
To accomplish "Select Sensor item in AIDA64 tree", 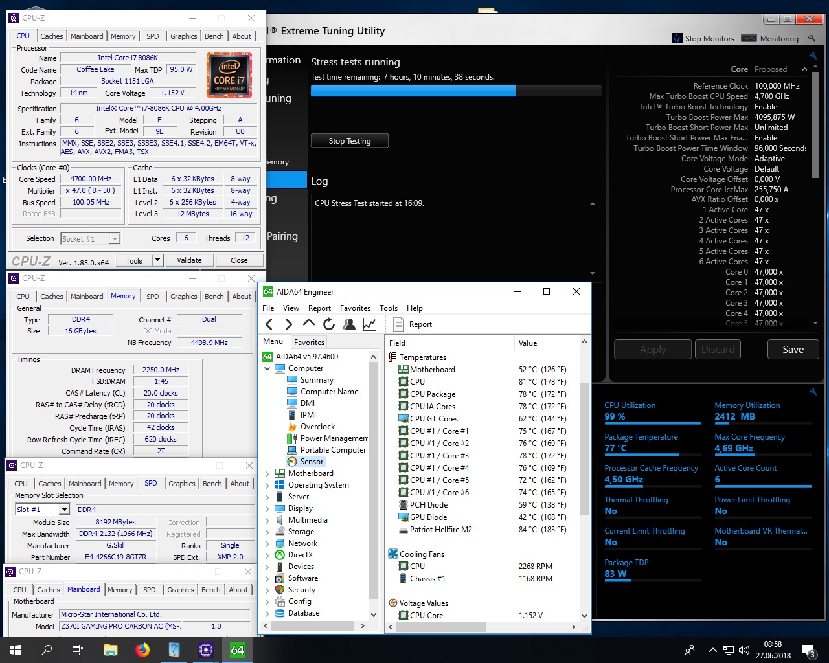I will [x=312, y=462].
